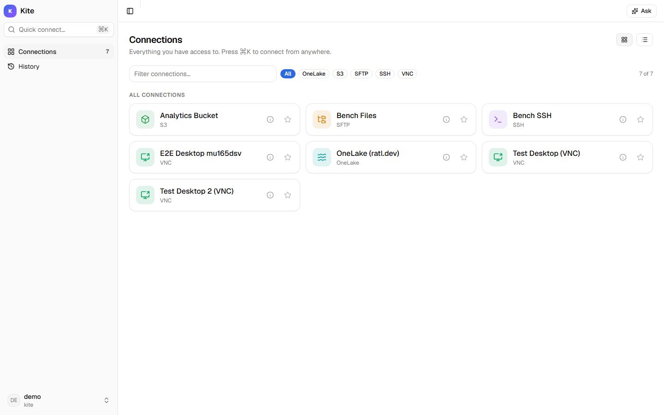Click the Bench Files SFTP folder icon
The width and height of the screenshot is (664, 415).
pyautogui.click(x=322, y=119)
